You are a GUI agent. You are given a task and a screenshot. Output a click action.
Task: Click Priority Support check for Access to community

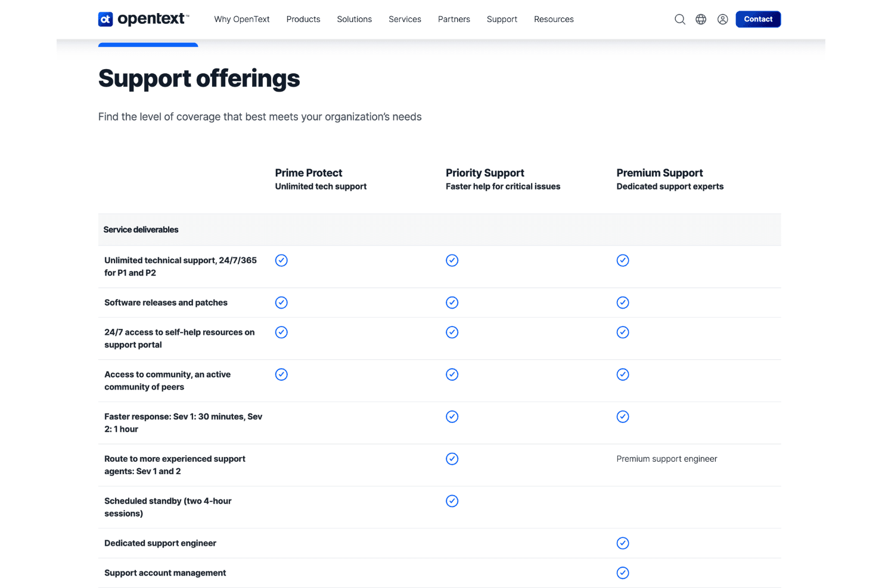[452, 375]
